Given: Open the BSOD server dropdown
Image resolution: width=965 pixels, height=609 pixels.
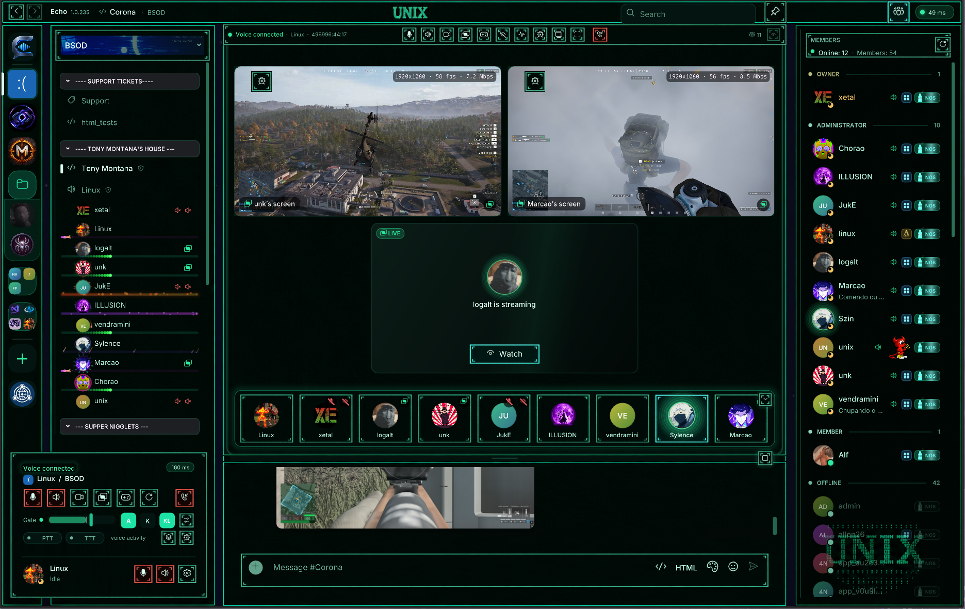Looking at the screenshot, I should click(133, 45).
